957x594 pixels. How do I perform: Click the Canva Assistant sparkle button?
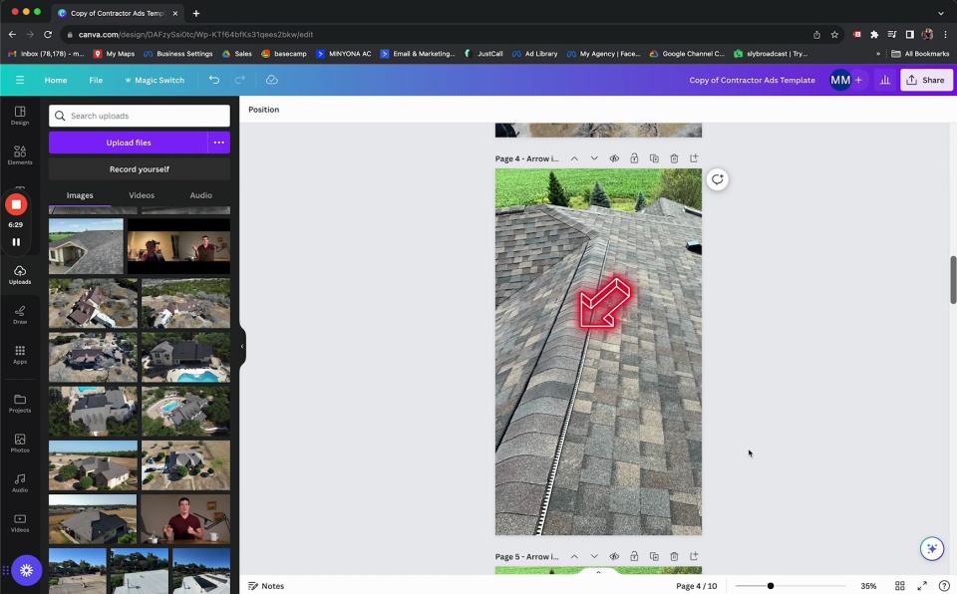931,548
